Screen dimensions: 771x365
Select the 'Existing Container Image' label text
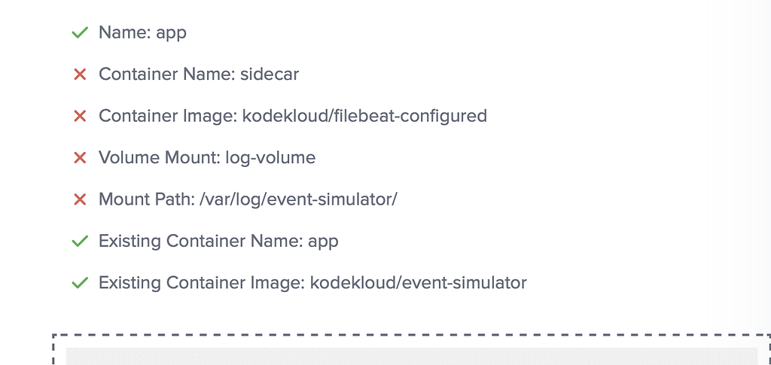[x=200, y=283]
